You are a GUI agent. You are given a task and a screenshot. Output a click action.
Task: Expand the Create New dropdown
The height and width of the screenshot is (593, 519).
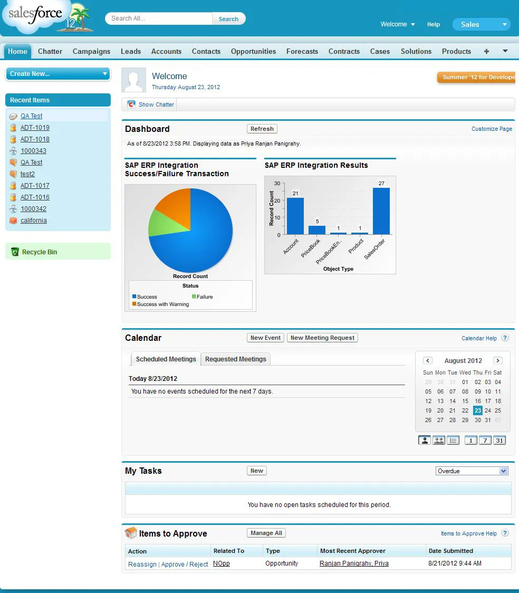point(58,74)
